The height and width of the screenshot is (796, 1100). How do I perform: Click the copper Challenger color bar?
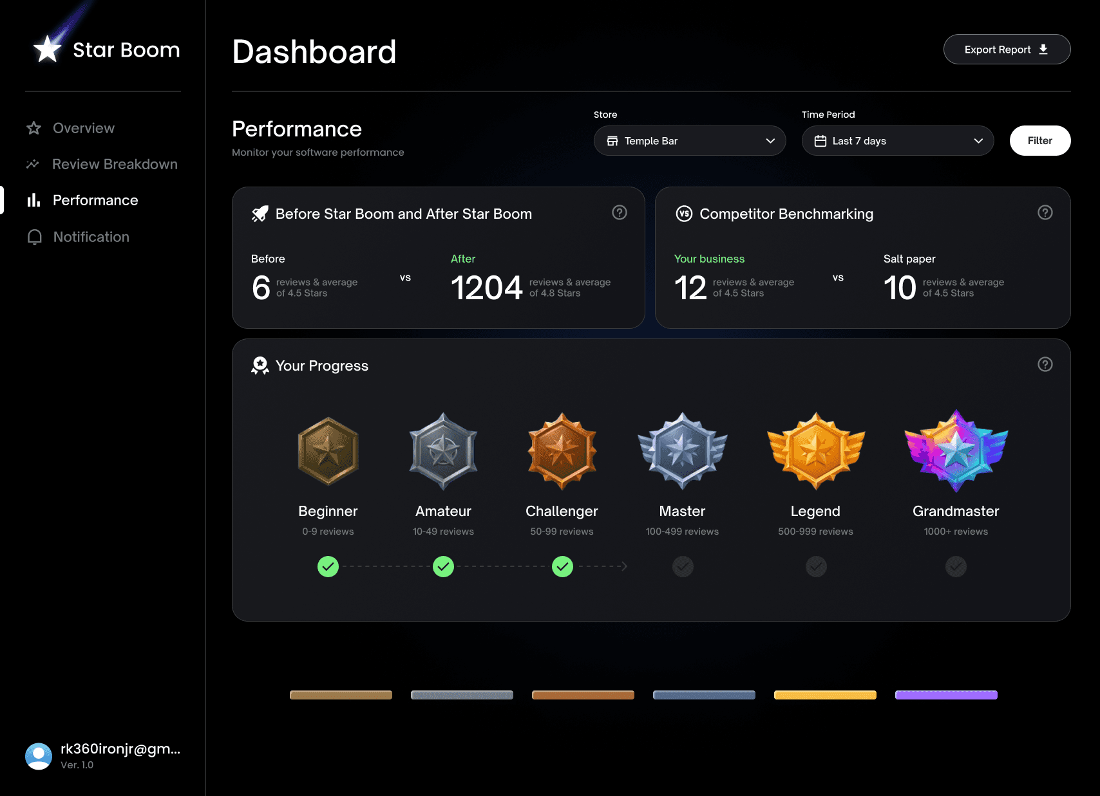(583, 695)
